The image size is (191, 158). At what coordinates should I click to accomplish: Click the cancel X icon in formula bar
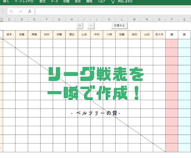[x=12, y=11]
